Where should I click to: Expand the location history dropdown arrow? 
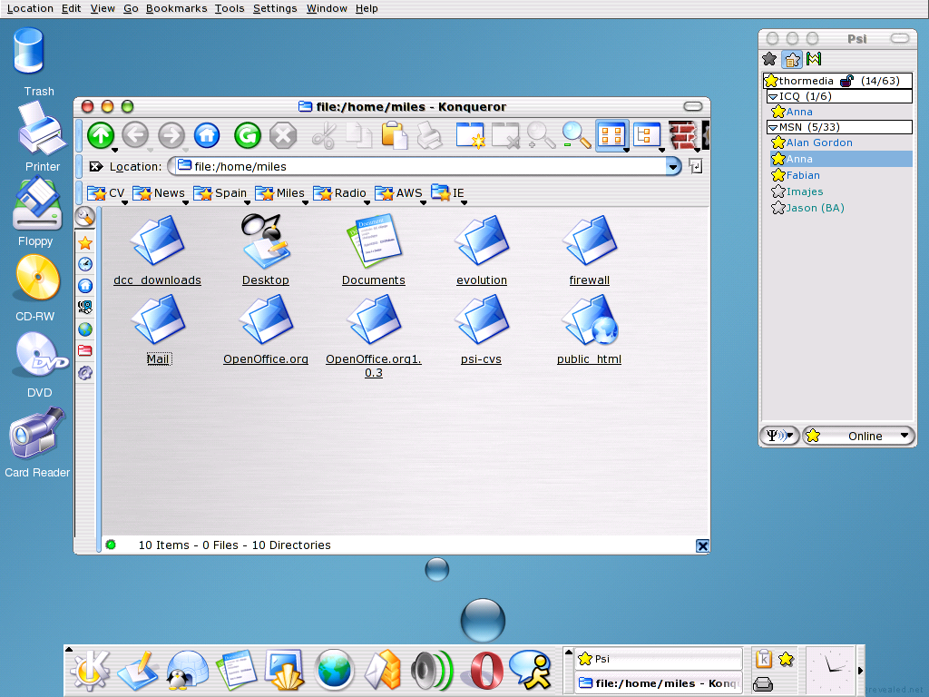pyautogui.click(x=673, y=167)
